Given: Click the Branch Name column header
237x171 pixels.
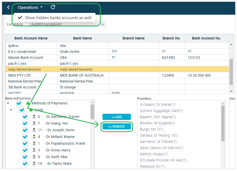Looking at the screenshot, I should (x=134, y=38).
